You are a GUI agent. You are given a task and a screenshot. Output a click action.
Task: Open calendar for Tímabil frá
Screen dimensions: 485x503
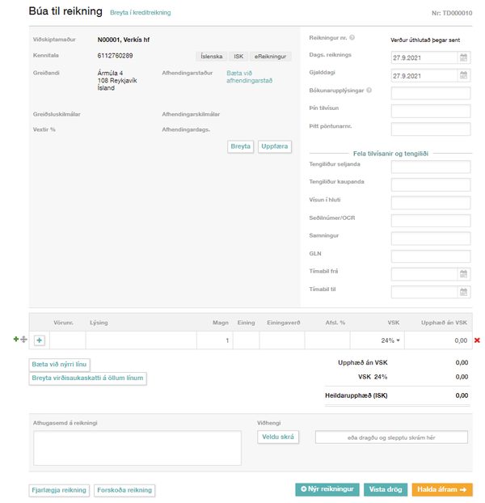click(463, 274)
